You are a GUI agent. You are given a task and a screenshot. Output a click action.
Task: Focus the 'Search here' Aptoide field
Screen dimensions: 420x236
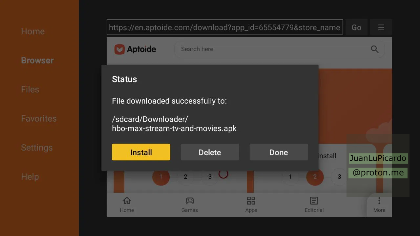point(272,49)
